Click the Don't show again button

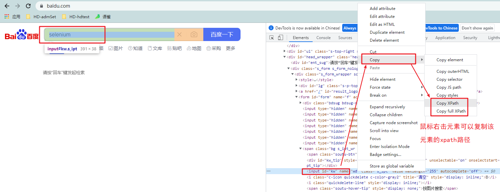click(x=477, y=28)
